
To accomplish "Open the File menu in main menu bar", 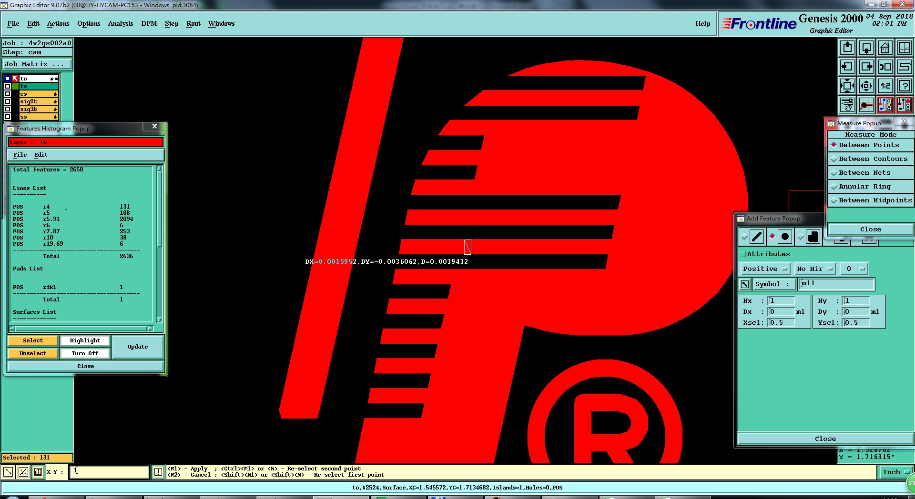I will tap(13, 24).
